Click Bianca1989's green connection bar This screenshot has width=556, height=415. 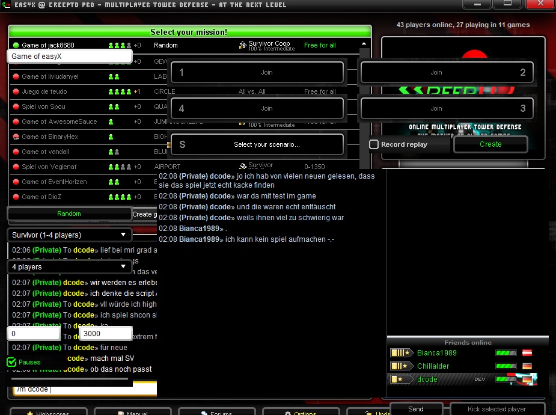point(506,352)
